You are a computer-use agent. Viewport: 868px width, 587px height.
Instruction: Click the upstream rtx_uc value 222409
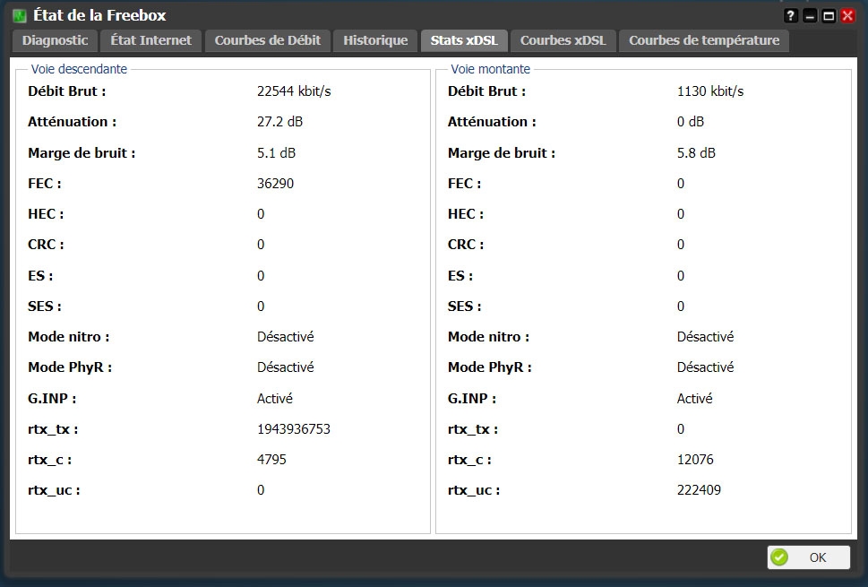tap(699, 490)
